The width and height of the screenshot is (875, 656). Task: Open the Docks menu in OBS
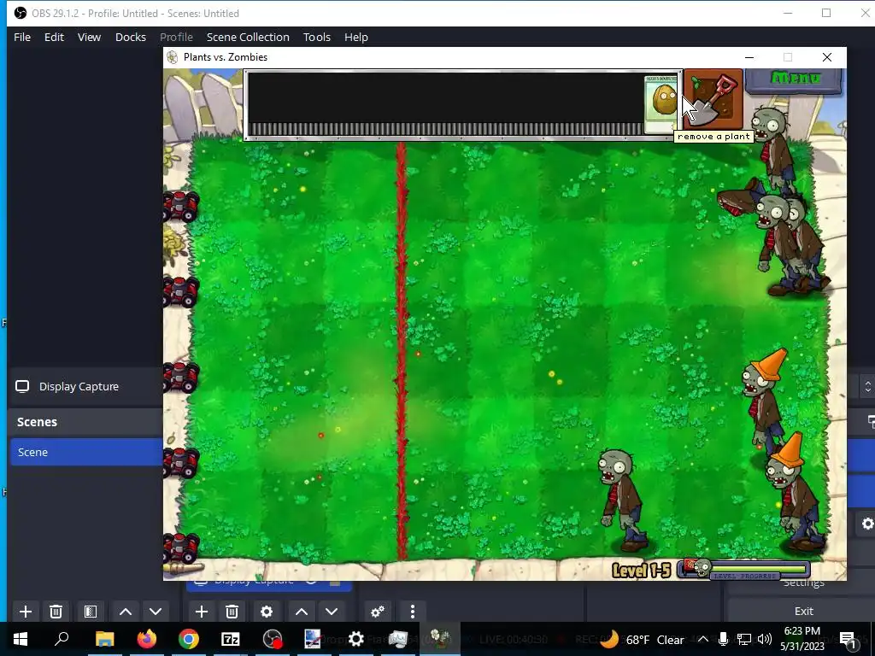131,37
